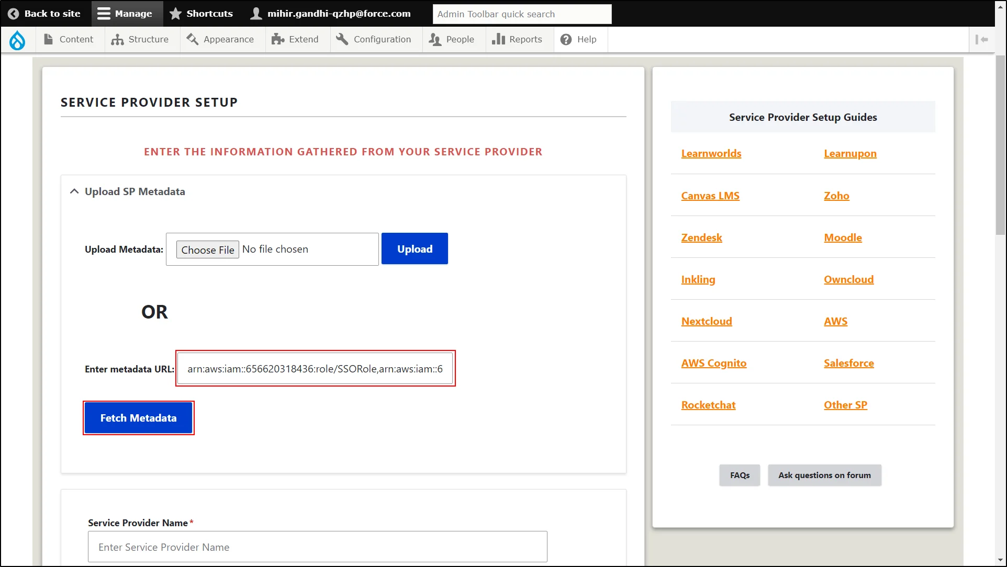The width and height of the screenshot is (1007, 567).
Task: Click the Extend menu icon
Action: pyautogui.click(x=277, y=39)
